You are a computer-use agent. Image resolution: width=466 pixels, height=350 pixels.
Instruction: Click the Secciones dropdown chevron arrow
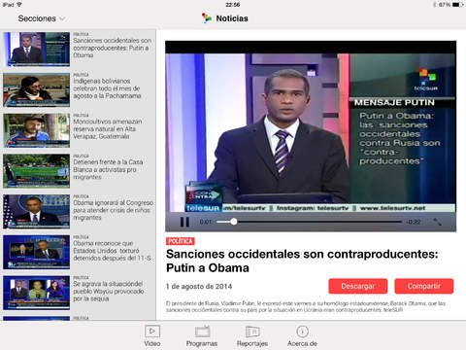[62, 18]
